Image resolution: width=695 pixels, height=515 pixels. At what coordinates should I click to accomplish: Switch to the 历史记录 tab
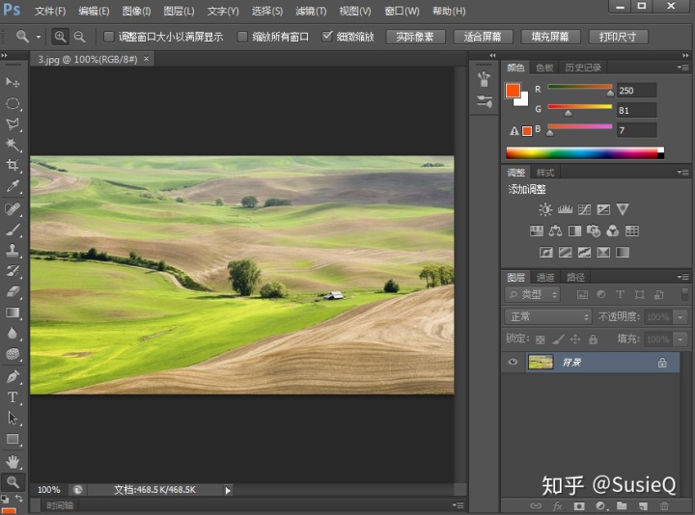[583, 68]
